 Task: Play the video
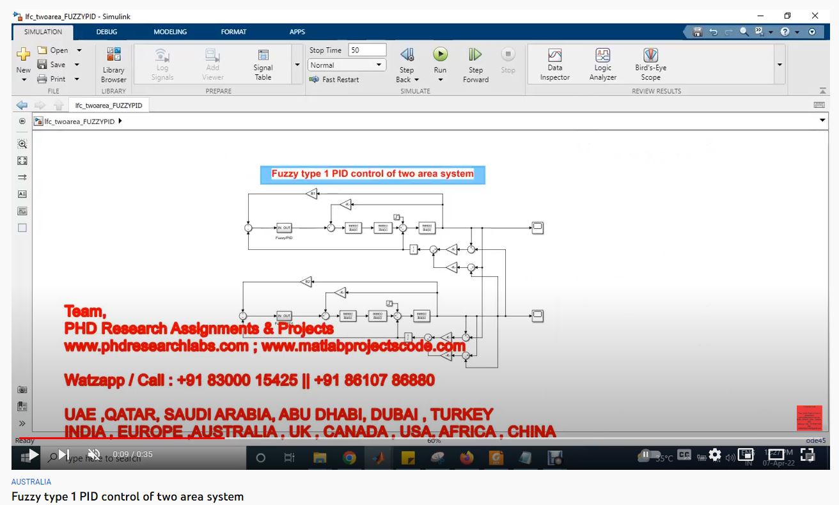pos(33,455)
